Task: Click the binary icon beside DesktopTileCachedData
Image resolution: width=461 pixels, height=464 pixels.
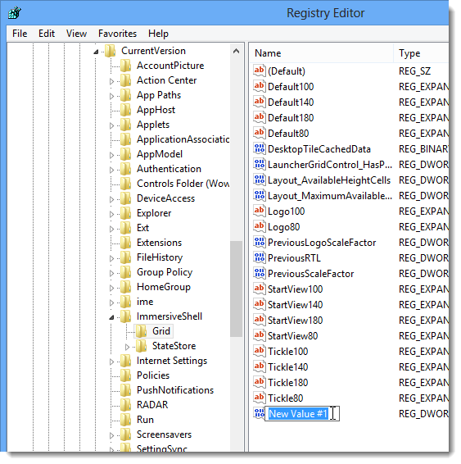Action: [260, 148]
